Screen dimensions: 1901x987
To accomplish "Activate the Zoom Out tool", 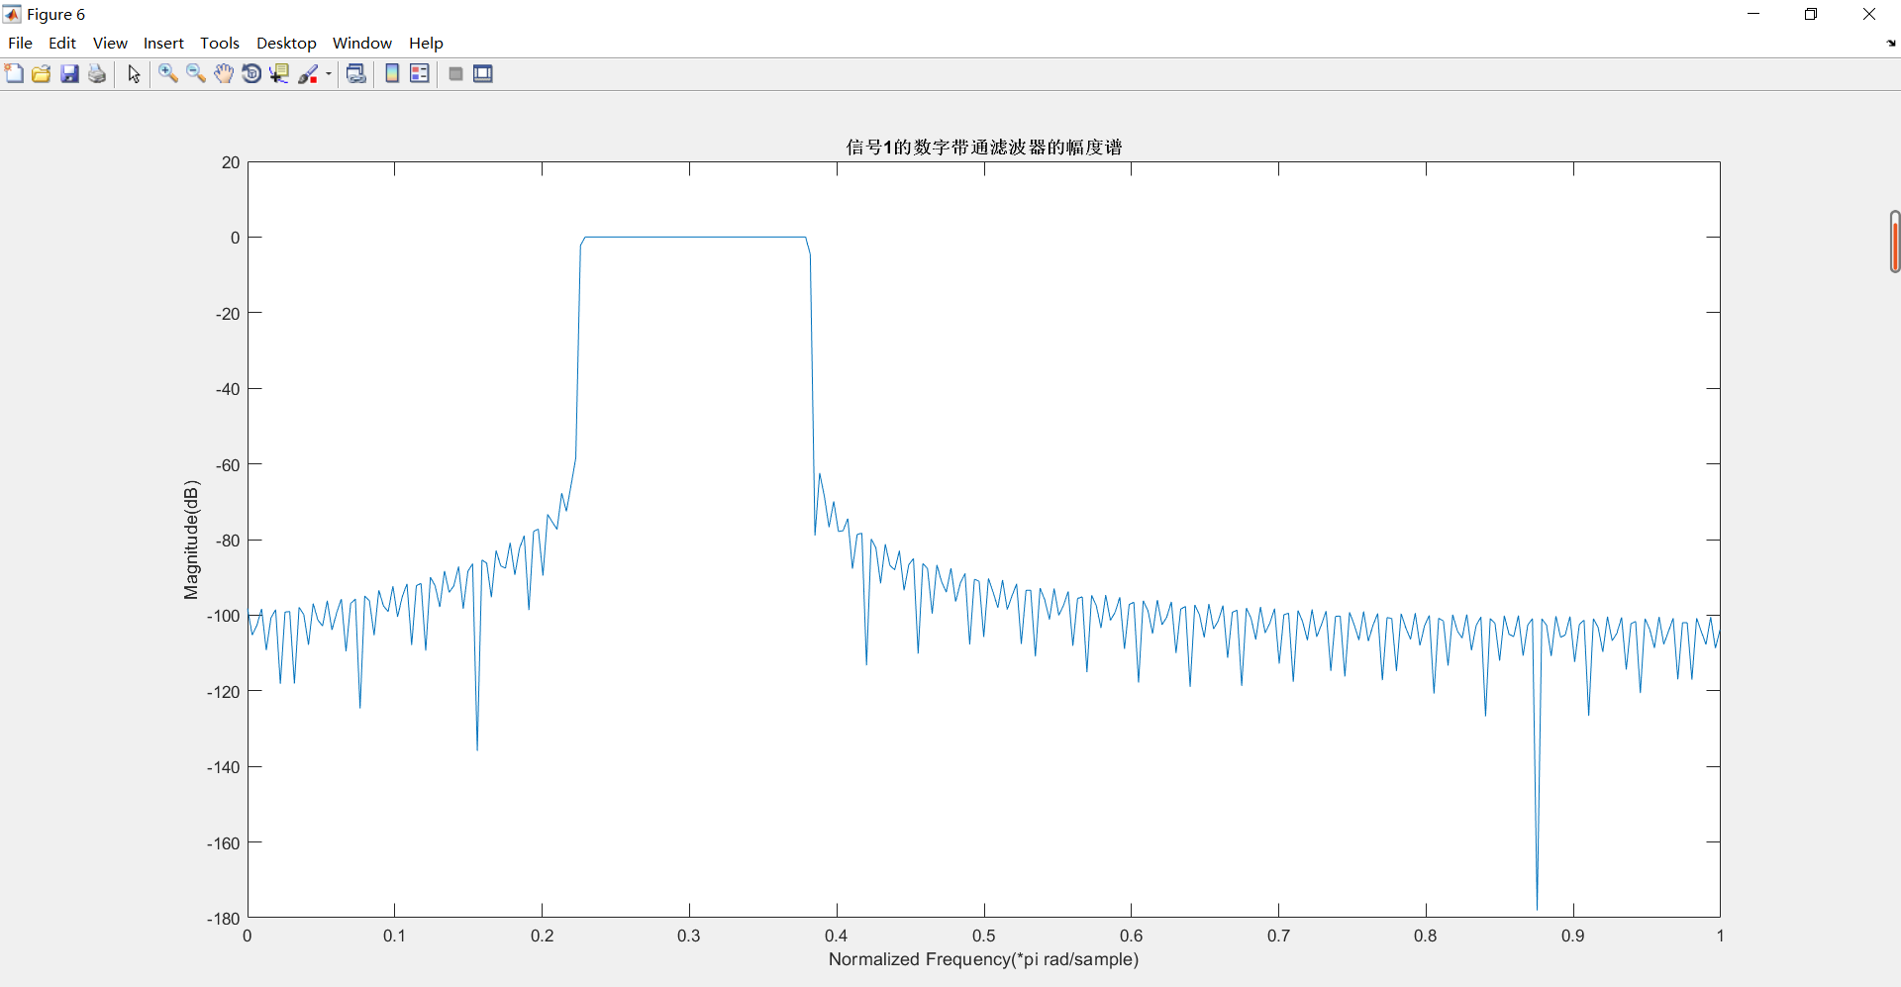I will coord(196,74).
